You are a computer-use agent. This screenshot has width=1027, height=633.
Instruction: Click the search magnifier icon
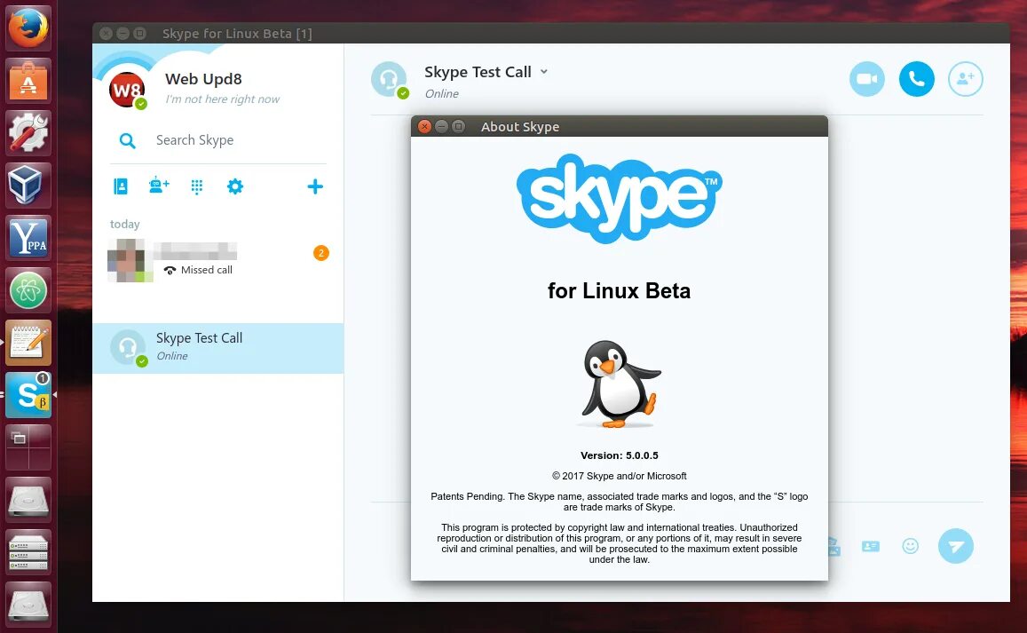click(128, 140)
